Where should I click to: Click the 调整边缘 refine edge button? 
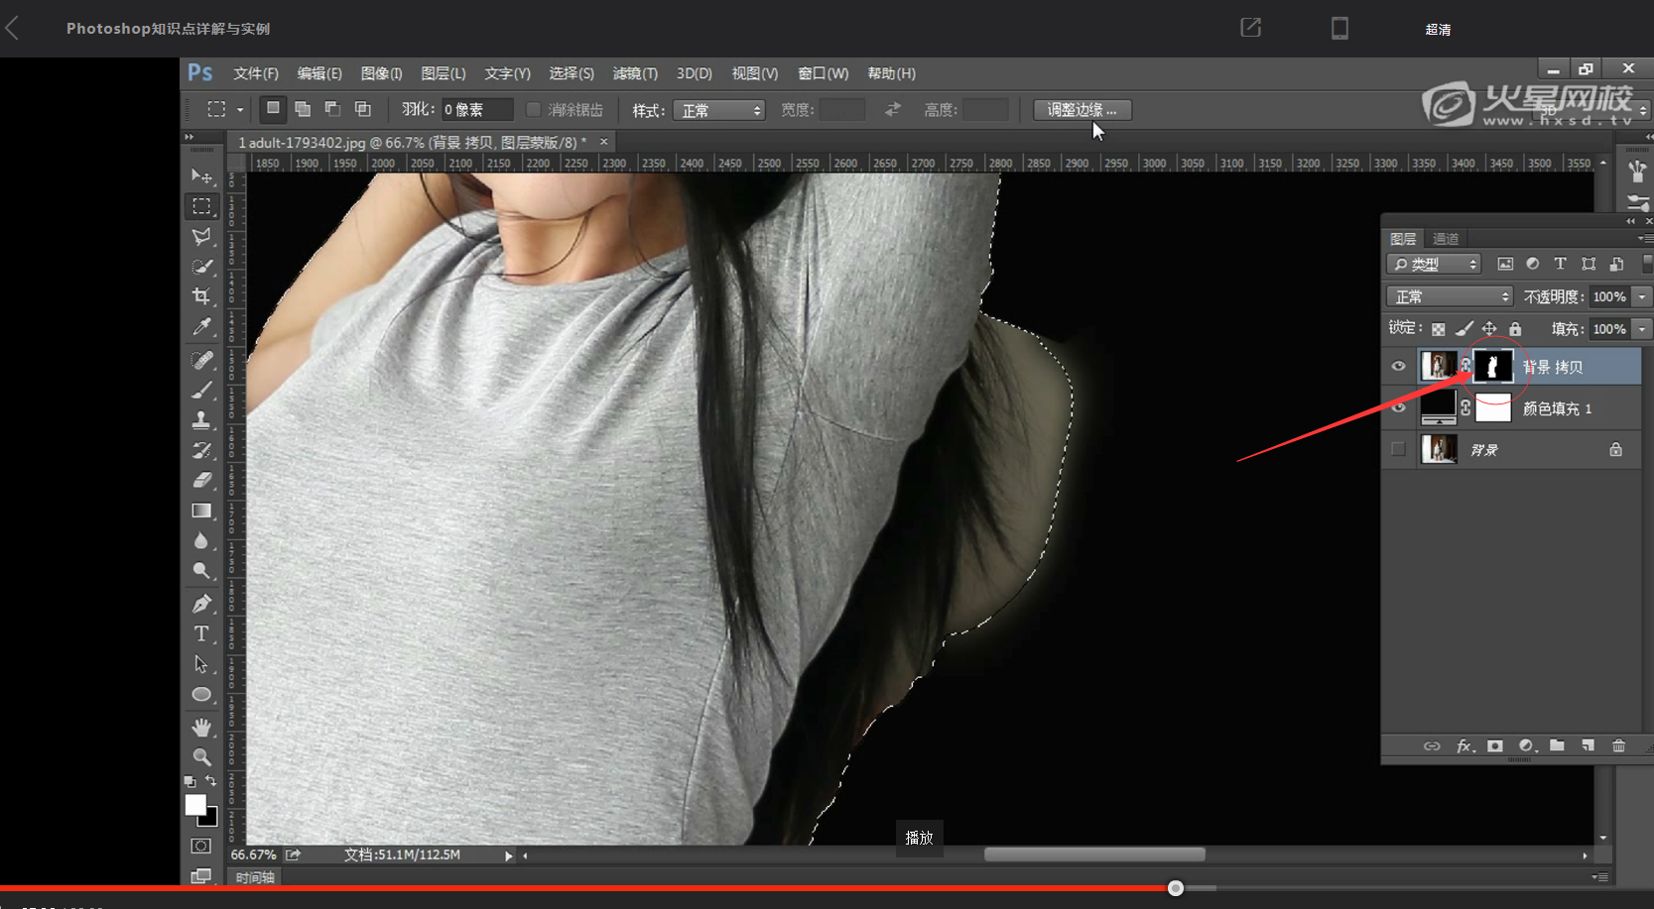[1081, 110]
